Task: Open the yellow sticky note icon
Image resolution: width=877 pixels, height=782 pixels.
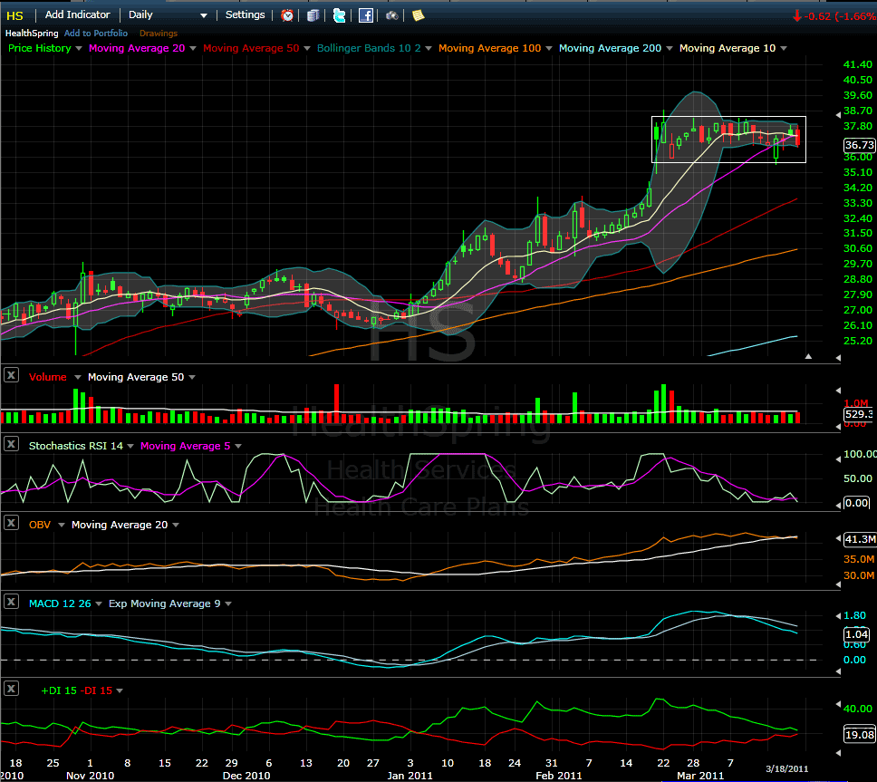Action: point(418,15)
